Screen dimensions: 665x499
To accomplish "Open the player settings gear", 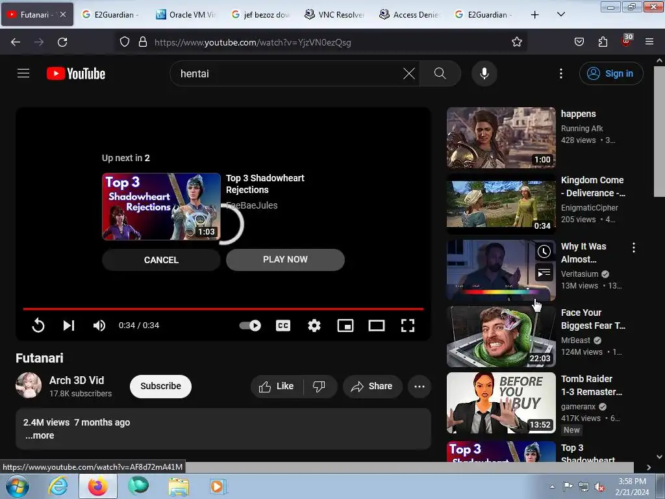I will point(314,326).
